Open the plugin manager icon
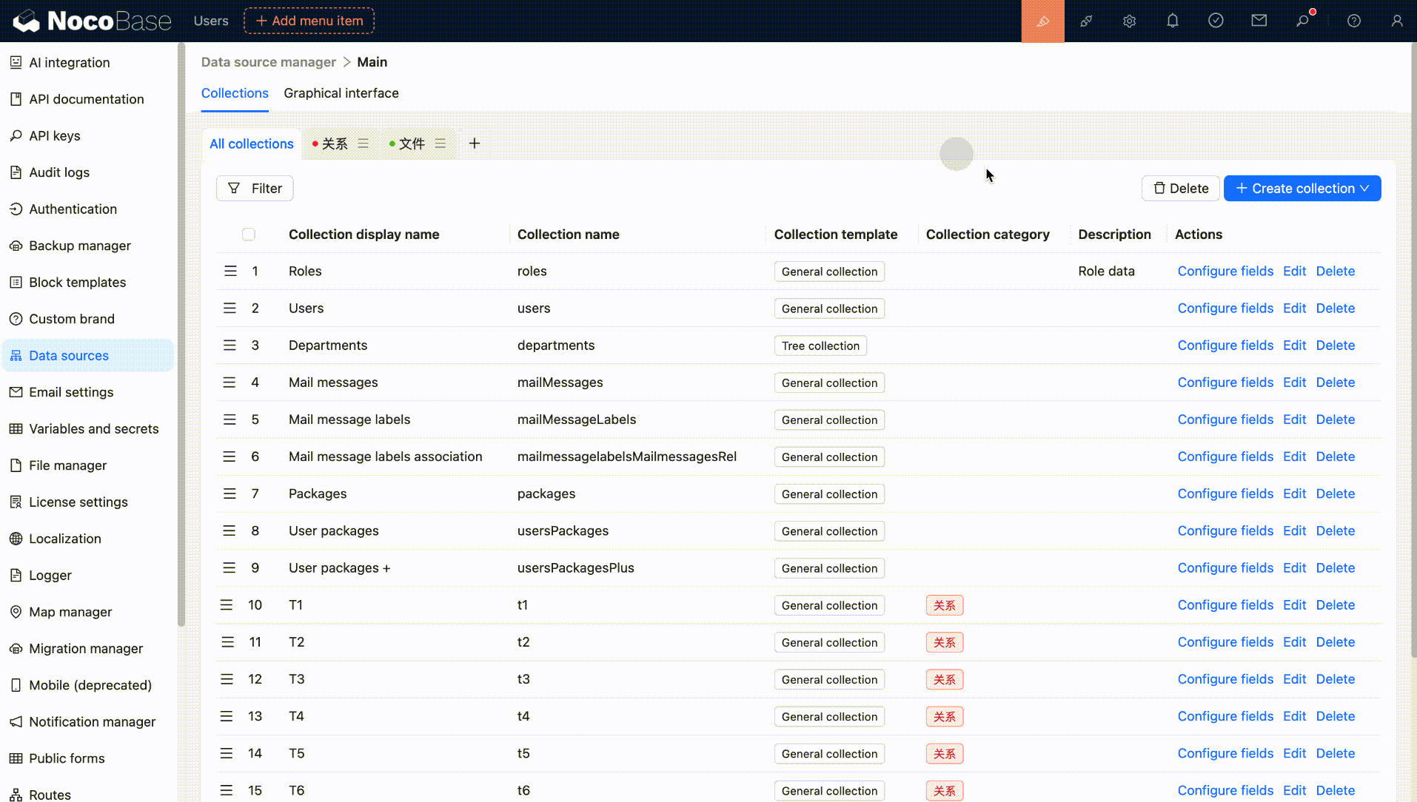 pos(1086,21)
